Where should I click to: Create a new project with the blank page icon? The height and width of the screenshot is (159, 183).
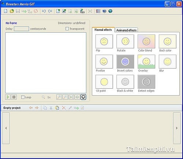coord(5,11)
